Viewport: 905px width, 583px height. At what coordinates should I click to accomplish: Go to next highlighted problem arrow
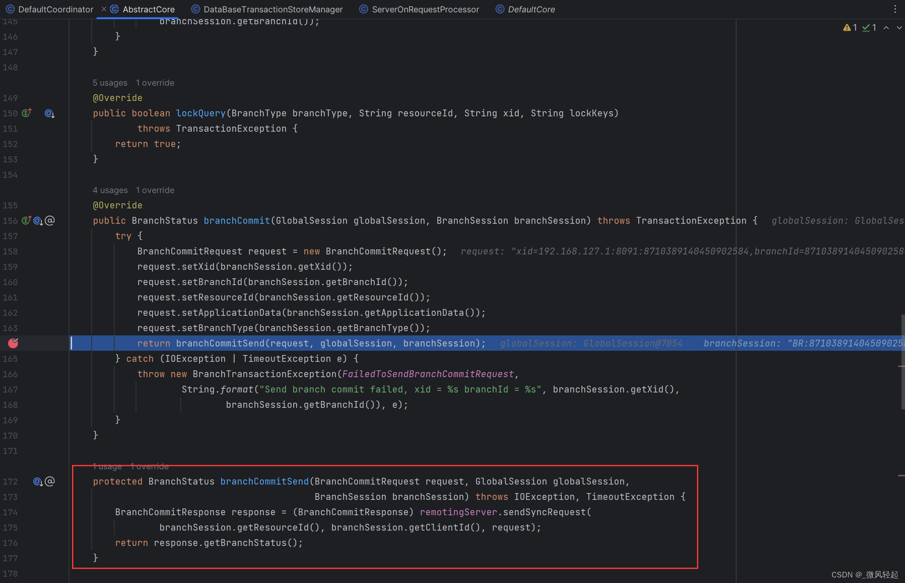pos(899,28)
